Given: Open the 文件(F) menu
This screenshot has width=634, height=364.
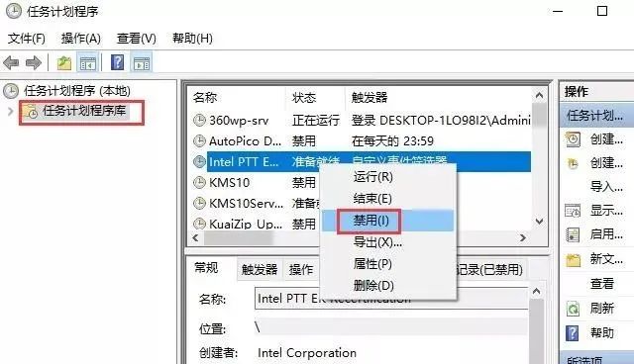Looking at the screenshot, I should click(27, 39).
